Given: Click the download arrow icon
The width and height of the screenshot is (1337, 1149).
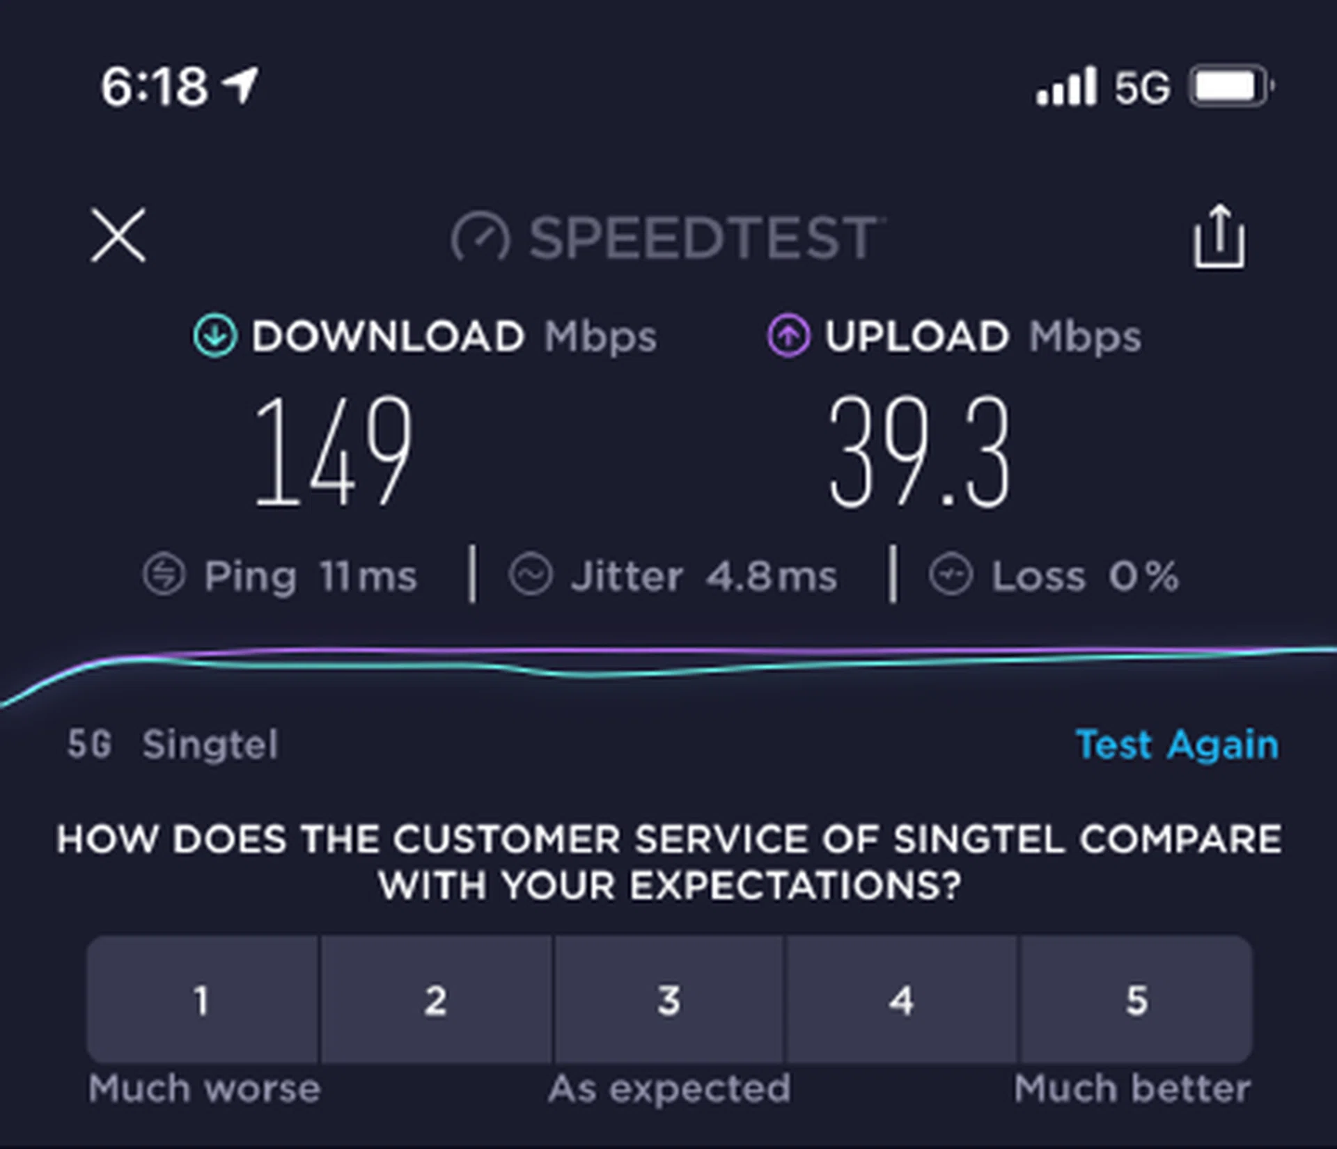Looking at the screenshot, I should click(214, 336).
